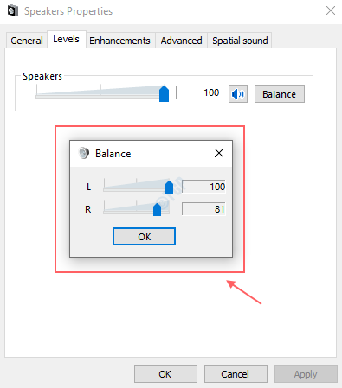
Task: Cancel the Speakers Properties changes
Action: [x=236, y=374]
